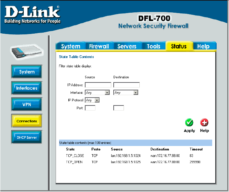Screen dimensions: 229x192
Task: Switch to the Firewall tab
Action: click(99, 46)
